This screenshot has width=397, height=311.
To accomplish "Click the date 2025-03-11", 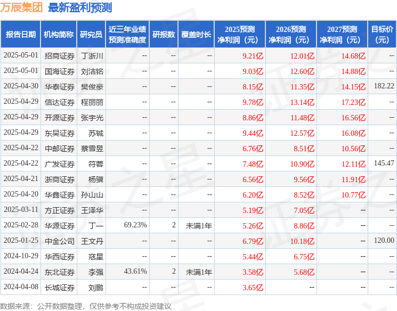I will tap(21, 209).
